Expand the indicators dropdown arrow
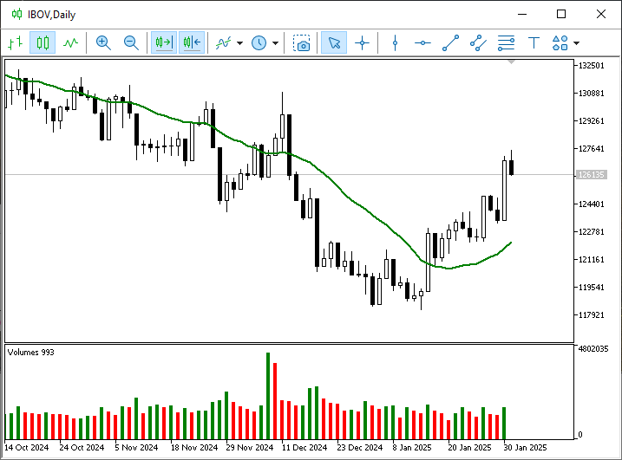Image resolution: width=622 pixels, height=460 pixels. 239,42
